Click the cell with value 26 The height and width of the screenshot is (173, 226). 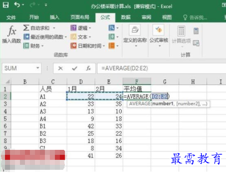(109, 156)
